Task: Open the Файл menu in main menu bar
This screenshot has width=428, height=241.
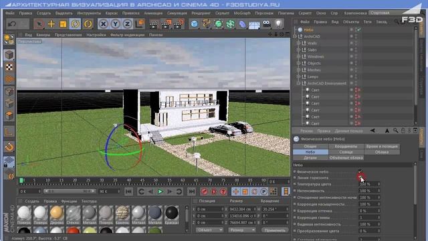Action: (10, 13)
